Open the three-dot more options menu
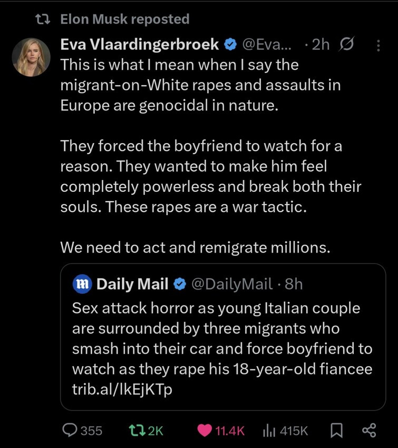This screenshot has height=448, width=398. [377, 46]
